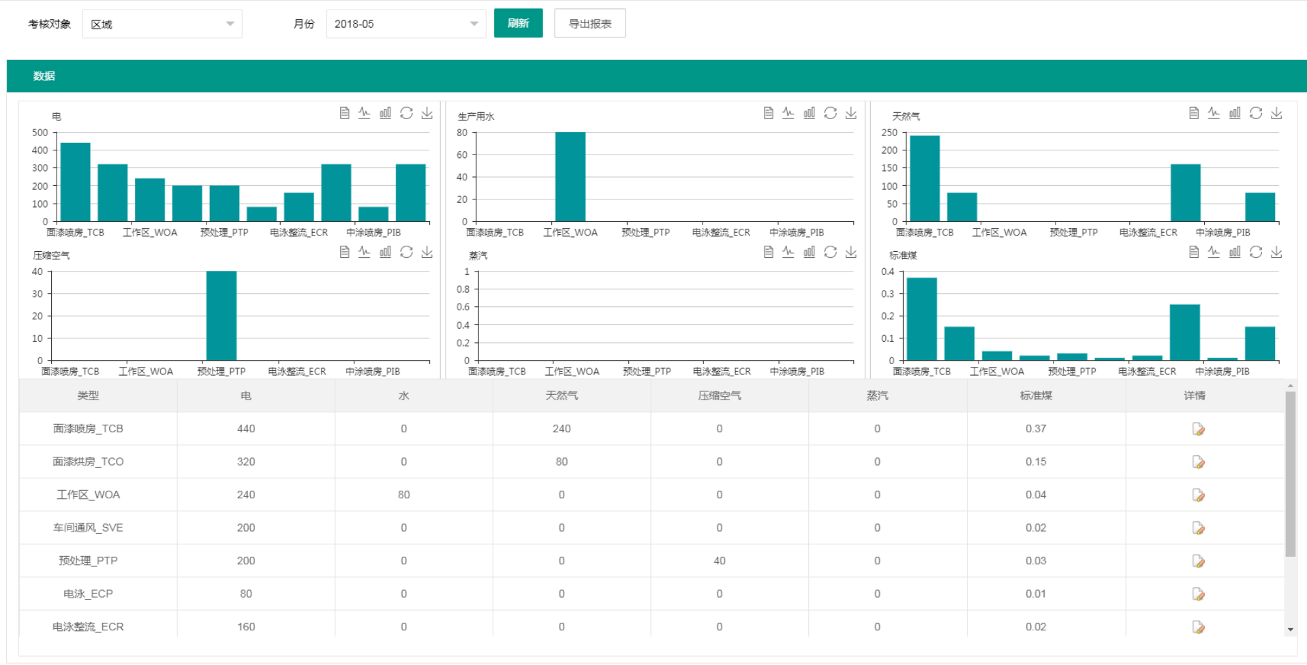Click the 刷新 button
1307x665 pixels.
(518, 23)
